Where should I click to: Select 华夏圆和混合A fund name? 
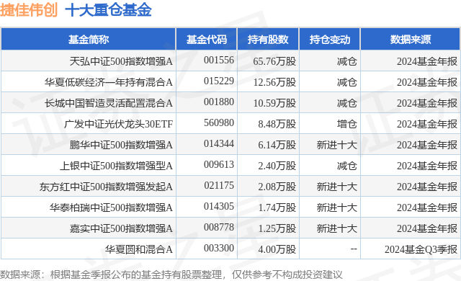pyautogui.click(x=139, y=249)
